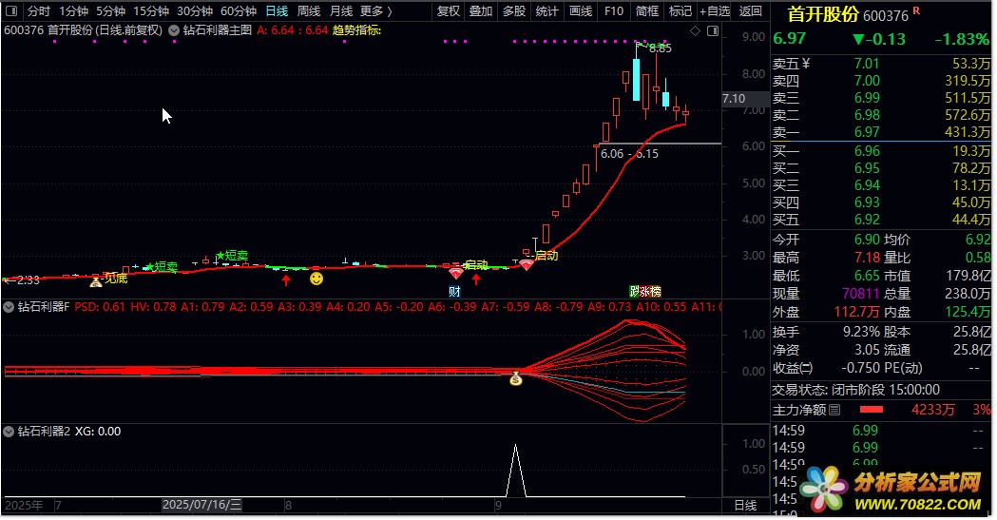Click the upper ★短卖 signal label
The width and height of the screenshot is (997, 520).
[x=232, y=256]
